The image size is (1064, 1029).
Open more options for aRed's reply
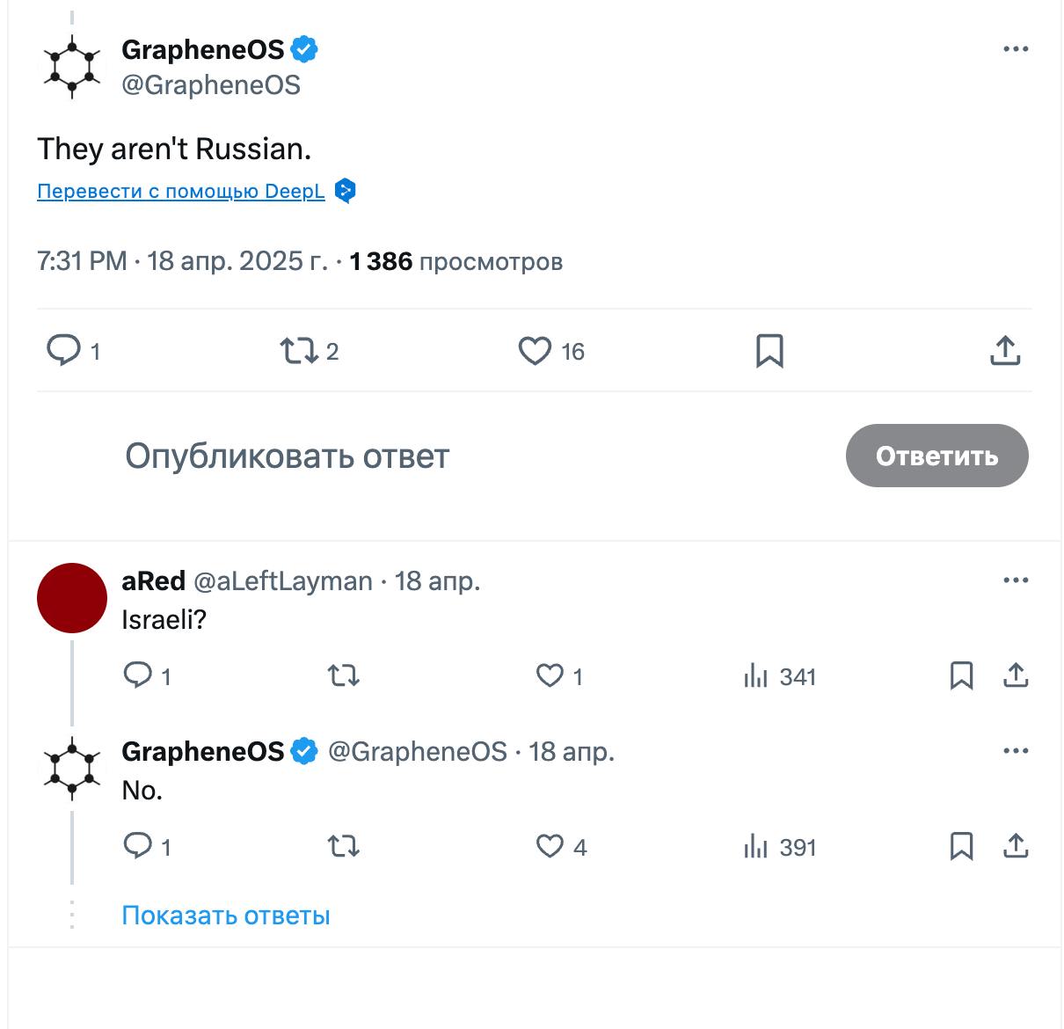(1016, 580)
